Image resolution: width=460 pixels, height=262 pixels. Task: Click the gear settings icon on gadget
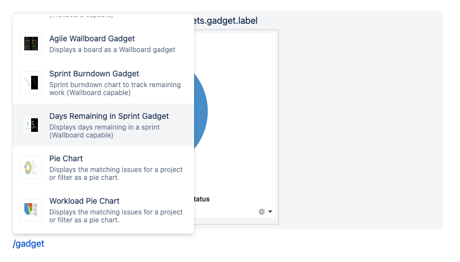coord(261,212)
